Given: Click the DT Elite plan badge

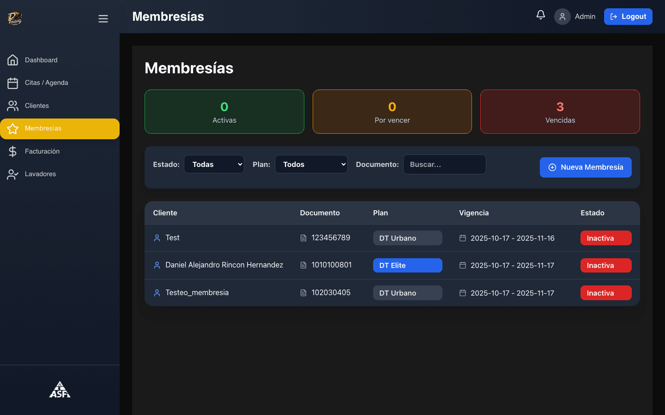Looking at the screenshot, I should [408, 265].
